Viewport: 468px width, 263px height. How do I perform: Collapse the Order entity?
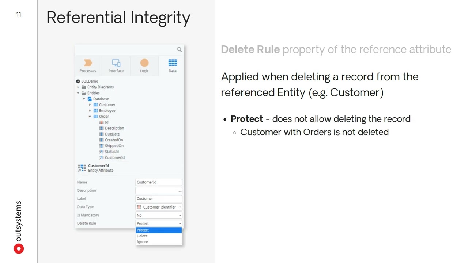point(90,116)
